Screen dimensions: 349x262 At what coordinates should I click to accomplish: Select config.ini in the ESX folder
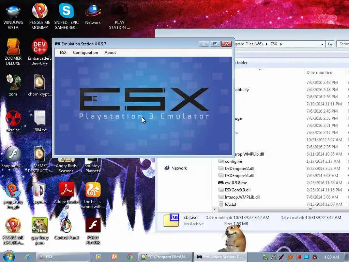(233, 161)
